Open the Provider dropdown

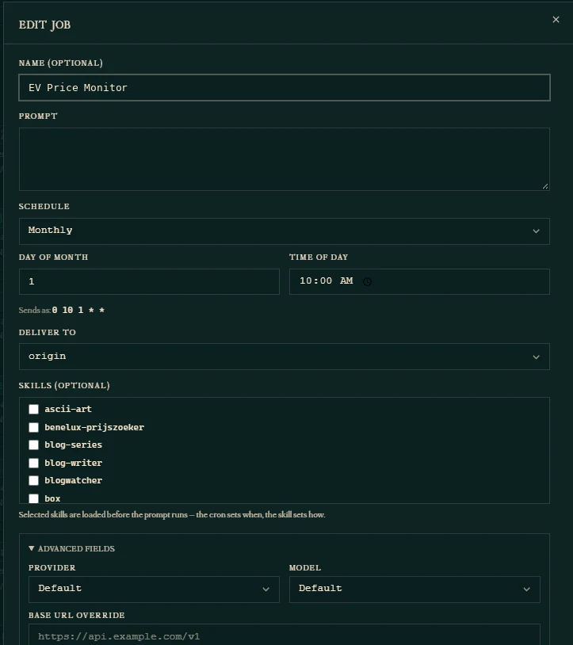[154, 590]
